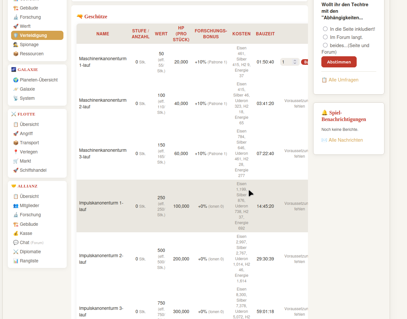This screenshot has height=319, width=407.
Task: Open the Alle Umfragen link
Action: (x=344, y=80)
